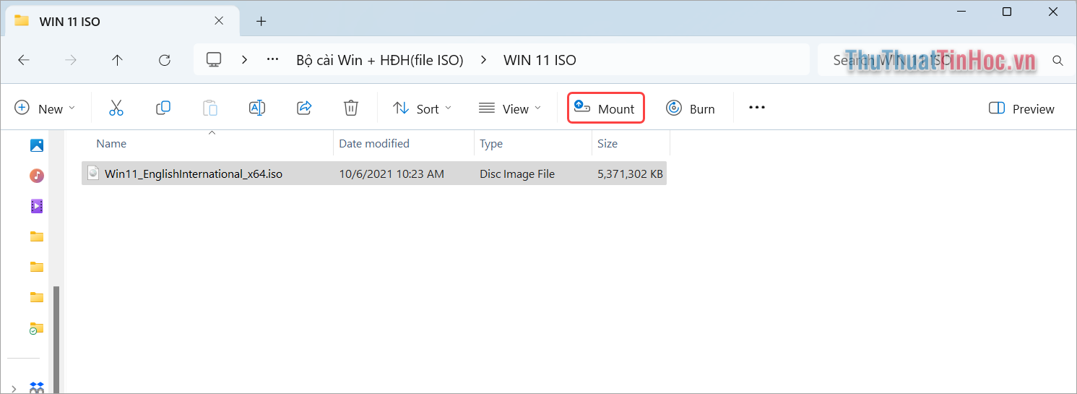
Task: Open the Music sidebar shortcut
Action: coord(37,176)
